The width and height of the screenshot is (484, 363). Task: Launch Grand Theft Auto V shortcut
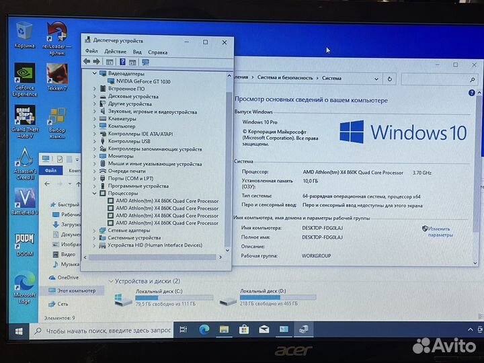tap(25, 122)
